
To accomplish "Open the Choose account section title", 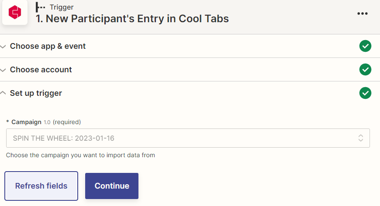I will click(41, 70).
